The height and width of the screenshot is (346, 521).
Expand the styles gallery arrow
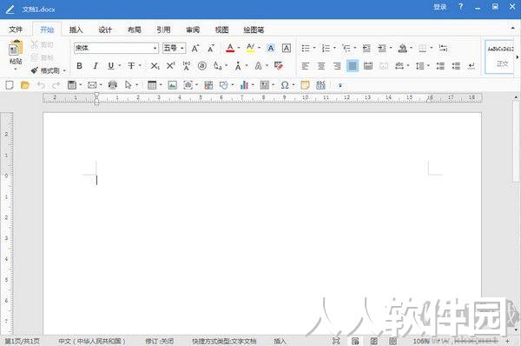(517, 57)
